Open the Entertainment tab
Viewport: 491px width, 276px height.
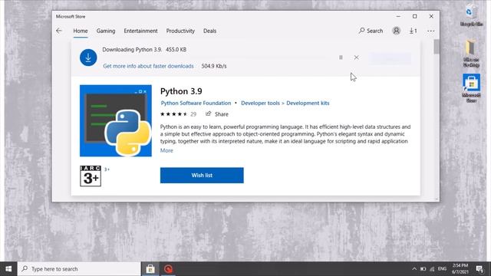140,31
